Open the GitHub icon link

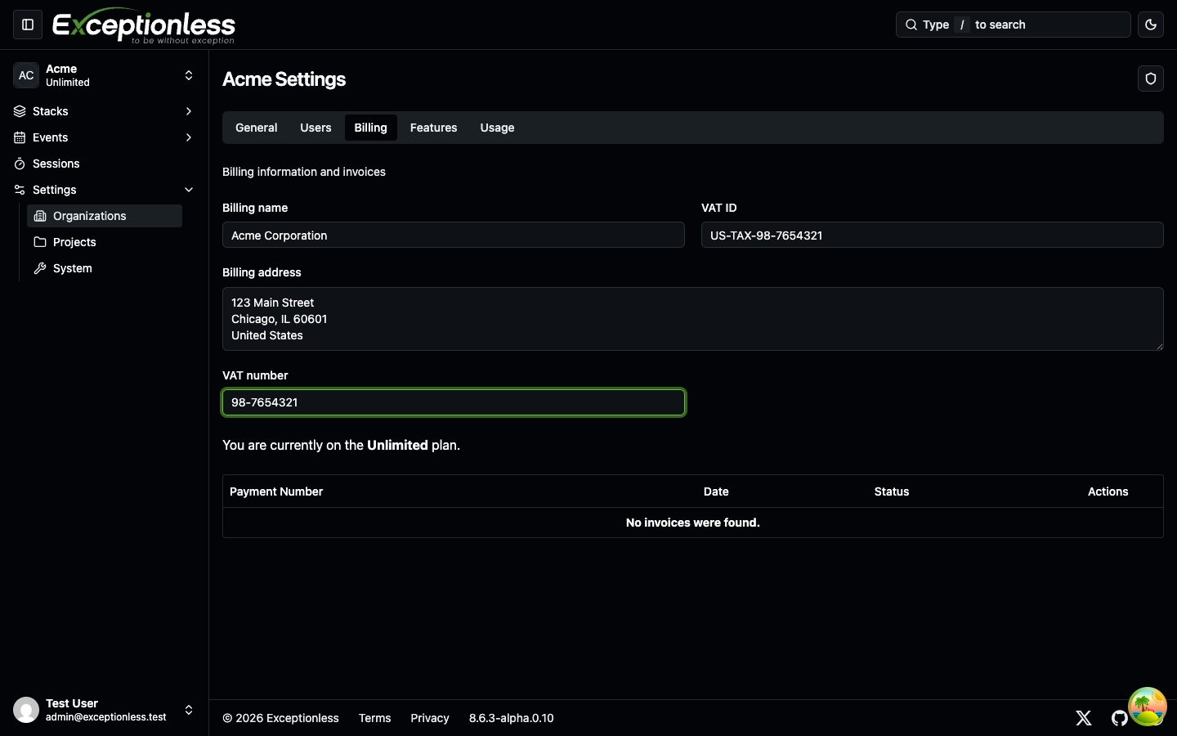point(1120,718)
